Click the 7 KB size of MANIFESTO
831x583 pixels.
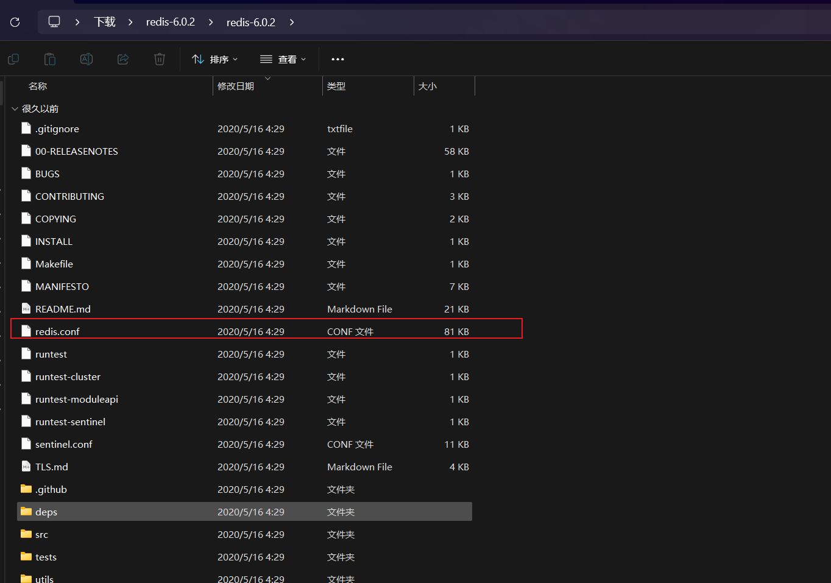pyautogui.click(x=459, y=286)
